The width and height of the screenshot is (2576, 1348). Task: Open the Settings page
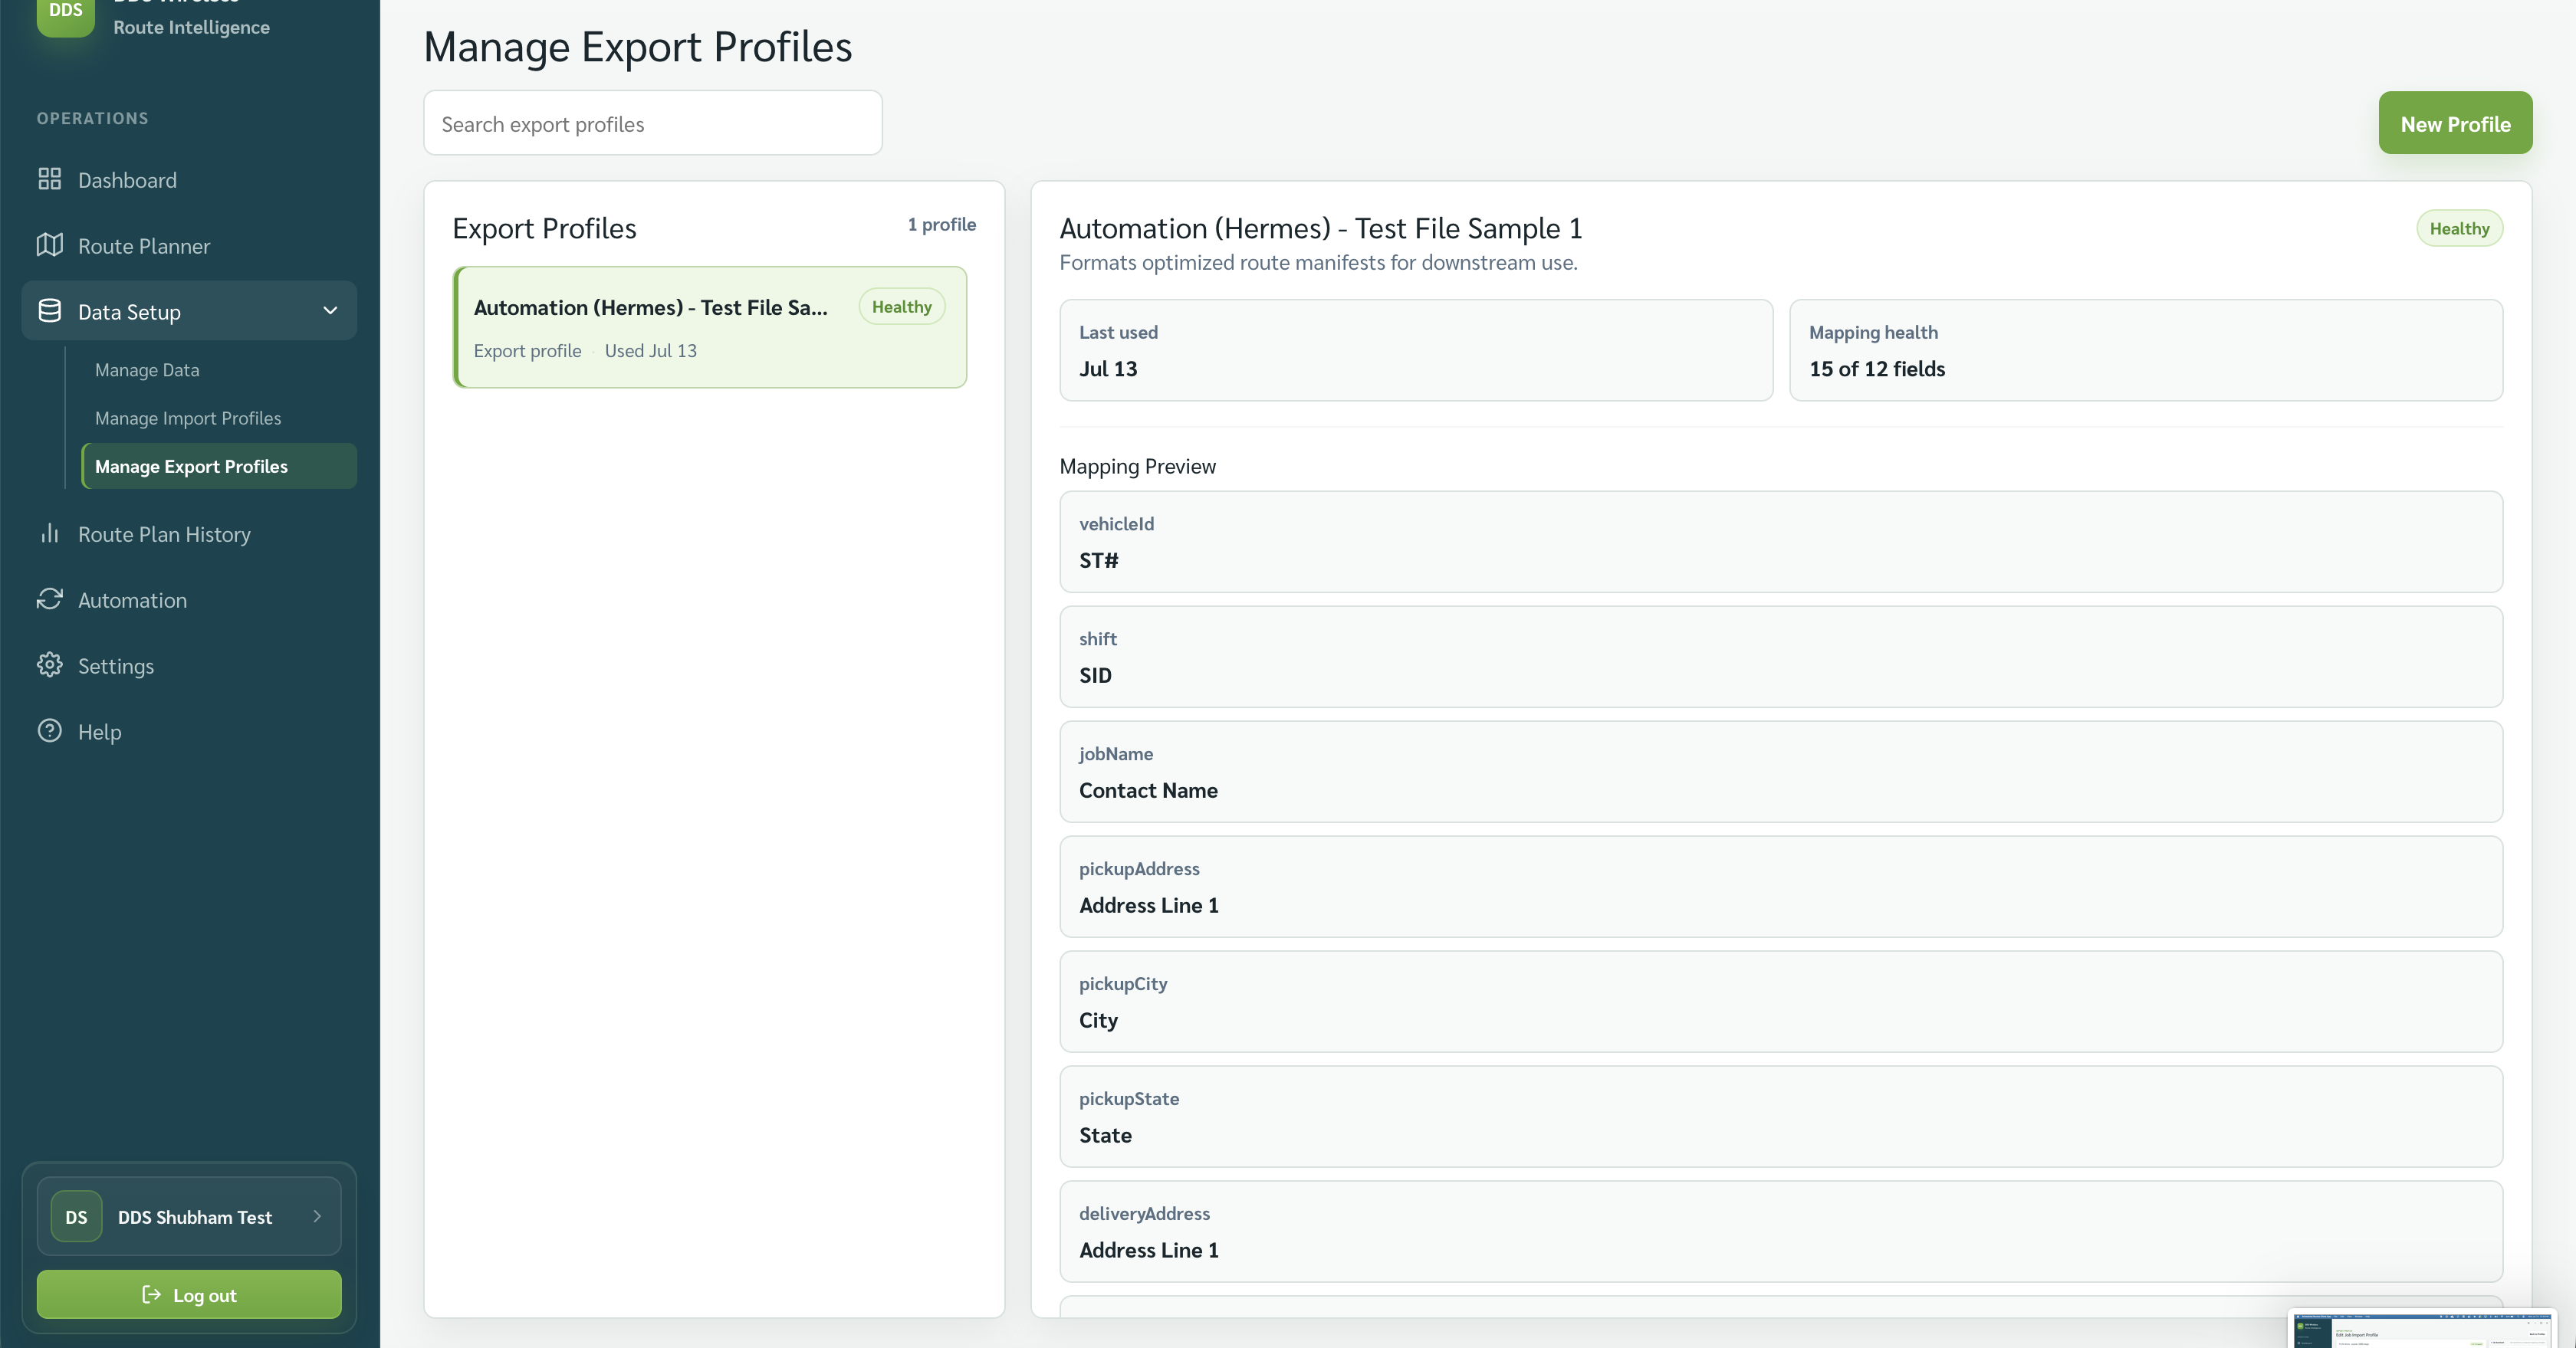(x=189, y=667)
